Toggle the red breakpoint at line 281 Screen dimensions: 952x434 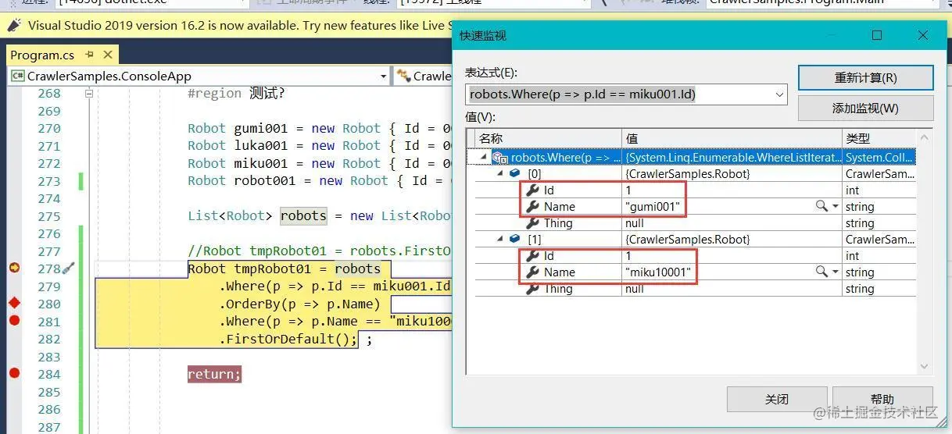(14, 320)
